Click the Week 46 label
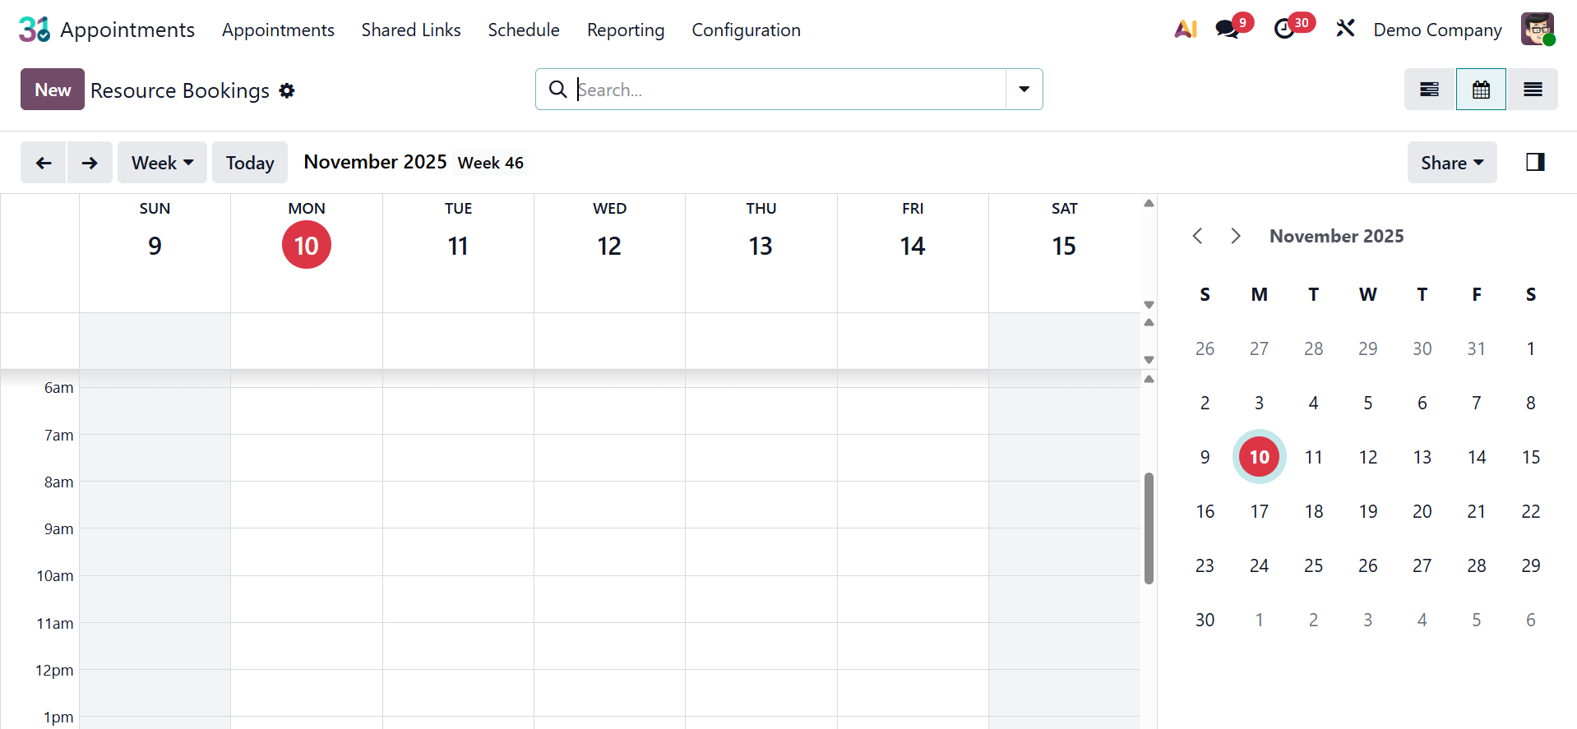 (x=490, y=163)
